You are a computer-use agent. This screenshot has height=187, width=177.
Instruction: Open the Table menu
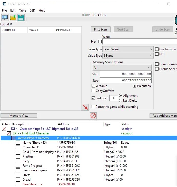tap(22, 11)
